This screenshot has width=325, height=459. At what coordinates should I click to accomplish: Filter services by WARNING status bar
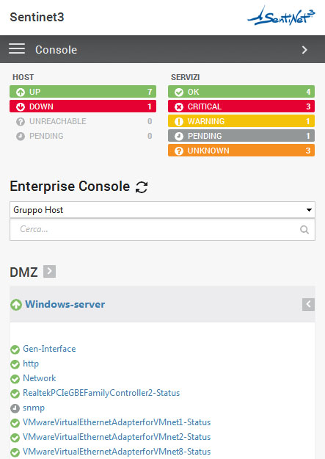[241, 121]
